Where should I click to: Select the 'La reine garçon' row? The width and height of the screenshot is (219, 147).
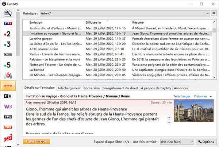pyautogui.click(x=117, y=39)
